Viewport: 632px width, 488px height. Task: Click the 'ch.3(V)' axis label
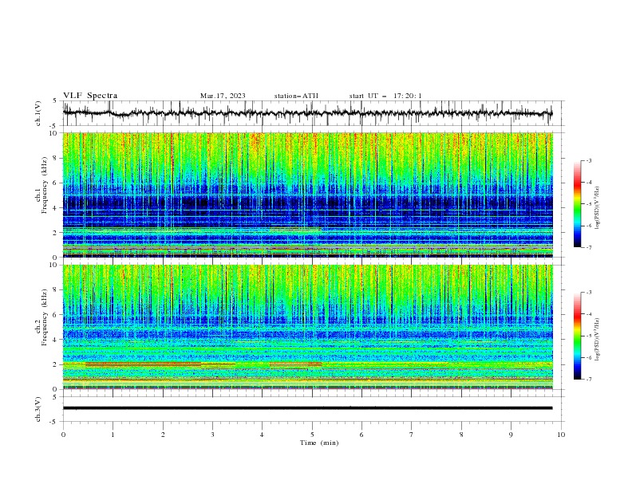(38, 409)
